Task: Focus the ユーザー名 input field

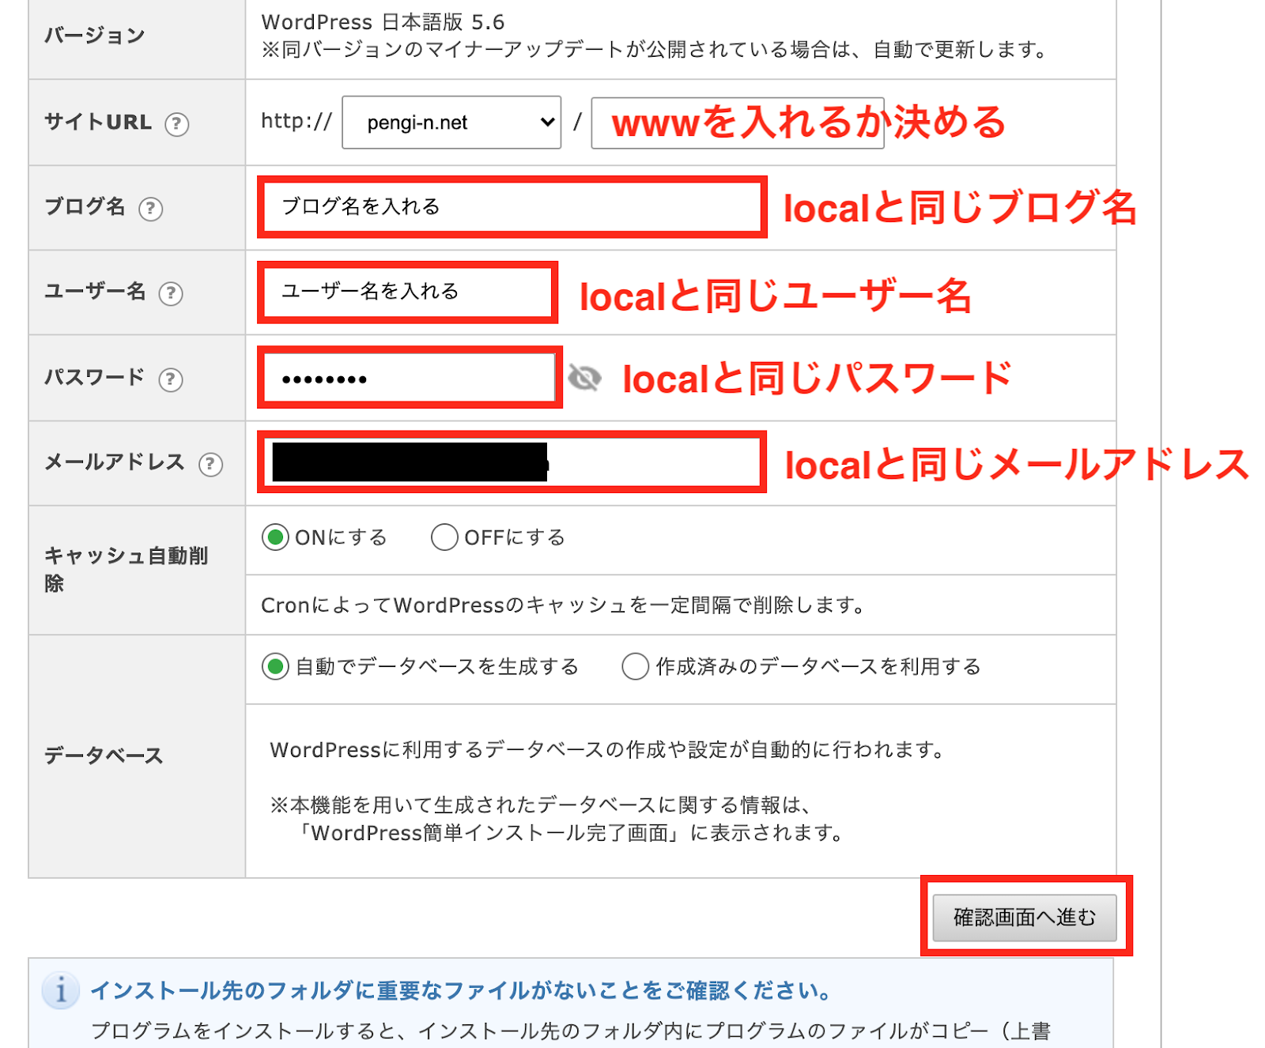Action: click(407, 292)
